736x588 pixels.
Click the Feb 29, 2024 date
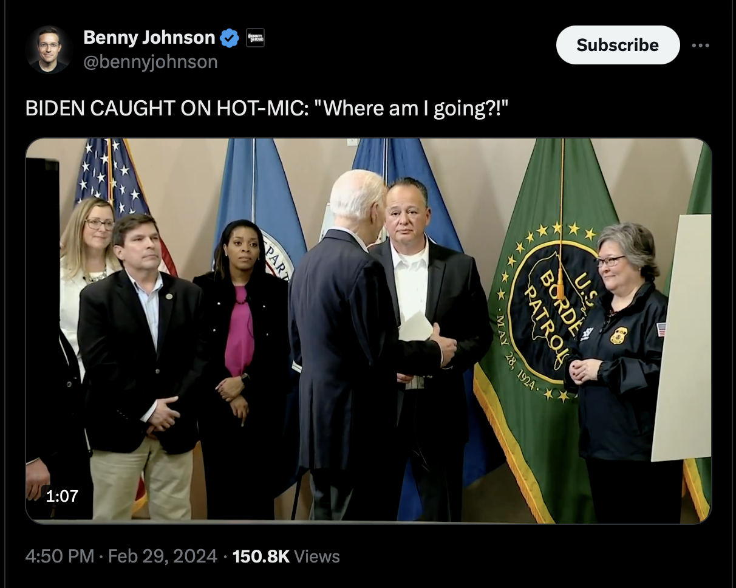pos(162,556)
